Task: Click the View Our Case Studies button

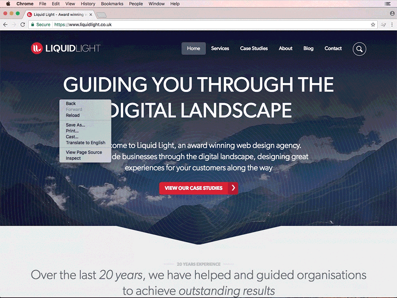Action: tap(198, 188)
